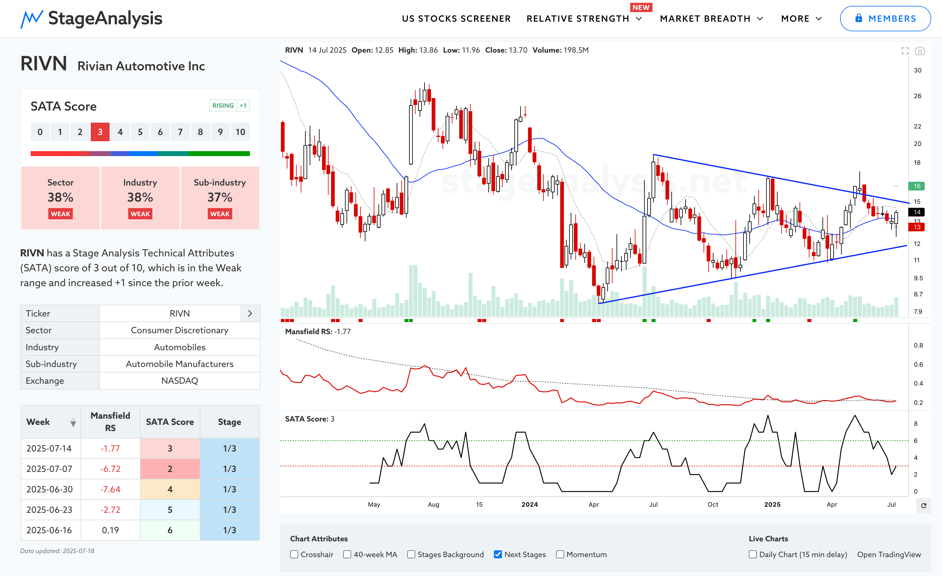Image resolution: width=942 pixels, height=576 pixels.
Task: Open the US Stocks Screener menu
Action: pyautogui.click(x=456, y=19)
